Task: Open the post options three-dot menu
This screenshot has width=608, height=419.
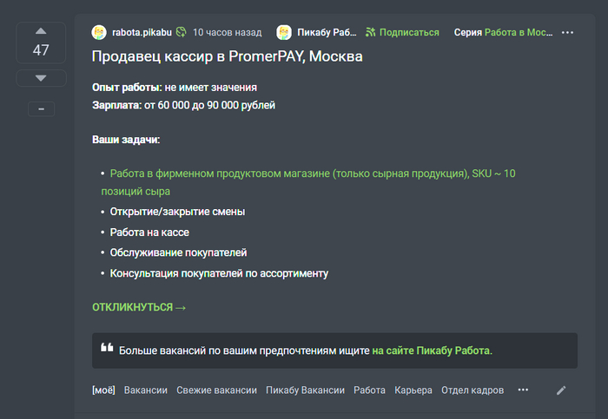Action: [x=567, y=32]
